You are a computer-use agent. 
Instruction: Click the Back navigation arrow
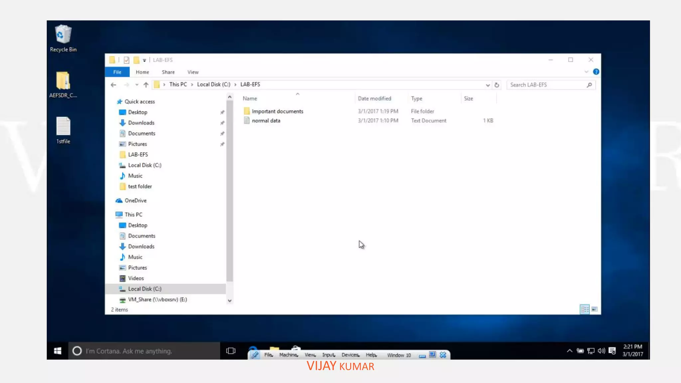tap(113, 85)
